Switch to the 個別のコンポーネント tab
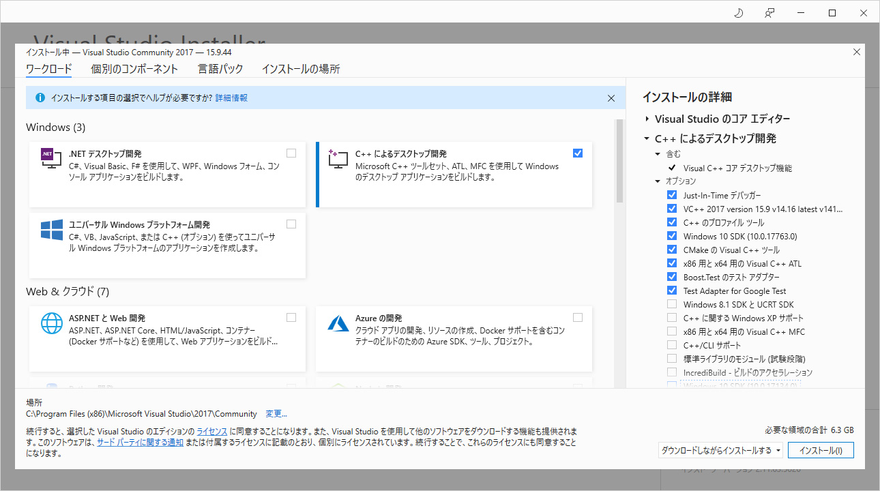The image size is (880, 491). point(134,69)
